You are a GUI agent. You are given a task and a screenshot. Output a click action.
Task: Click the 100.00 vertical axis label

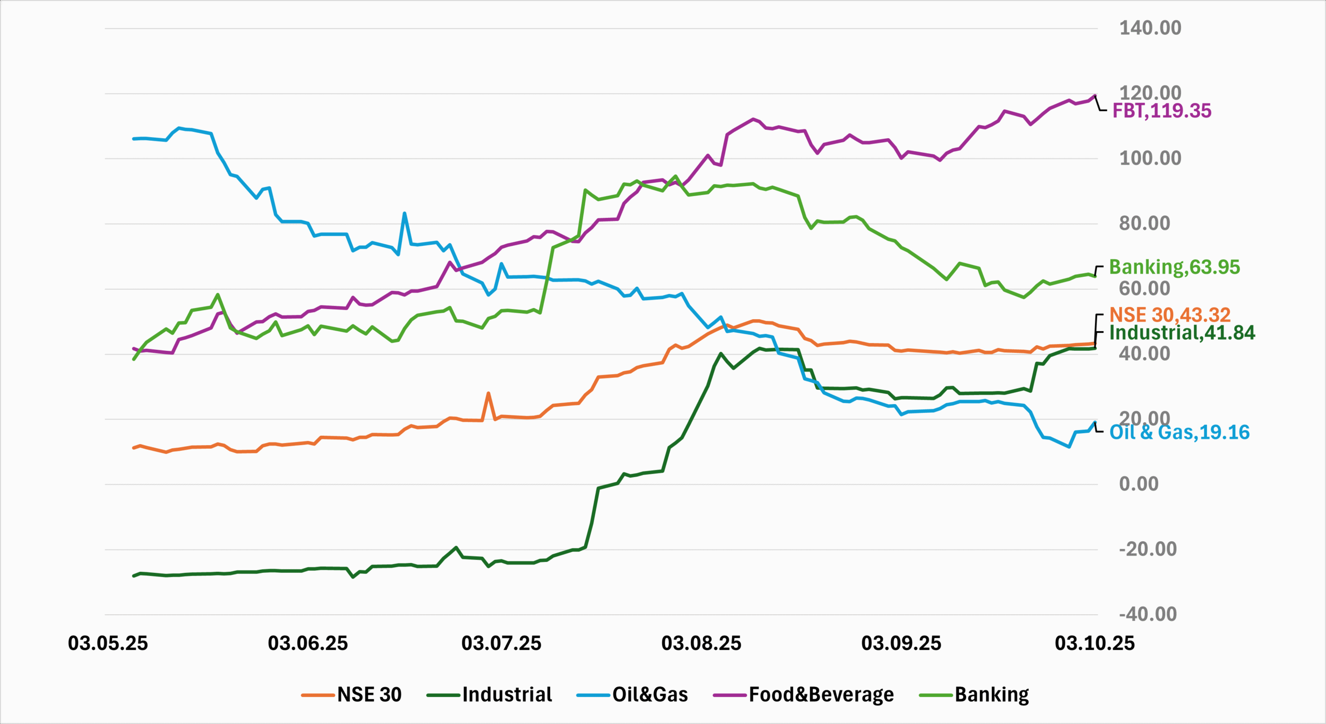tap(1150, 158)
